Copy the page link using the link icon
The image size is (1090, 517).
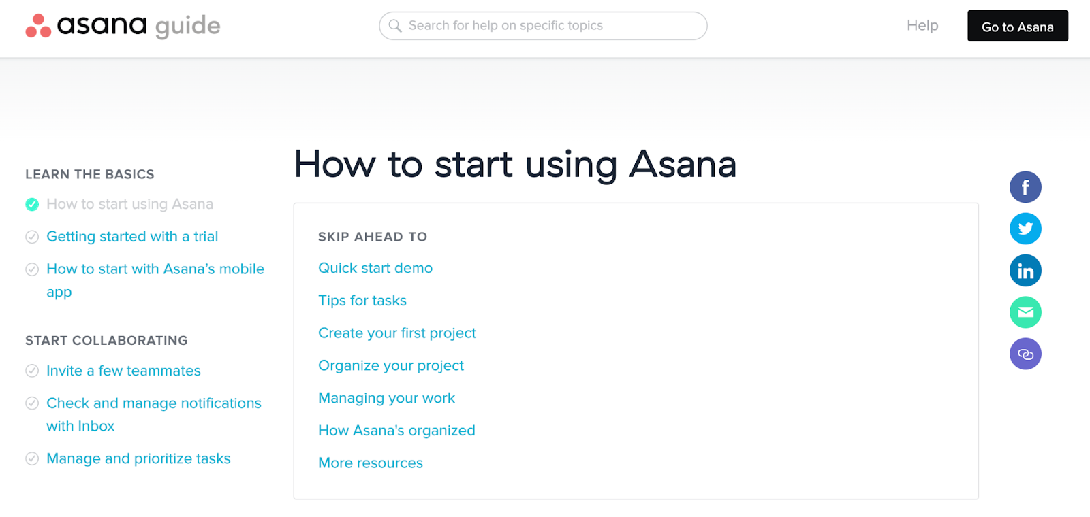tap(1025, 354)
